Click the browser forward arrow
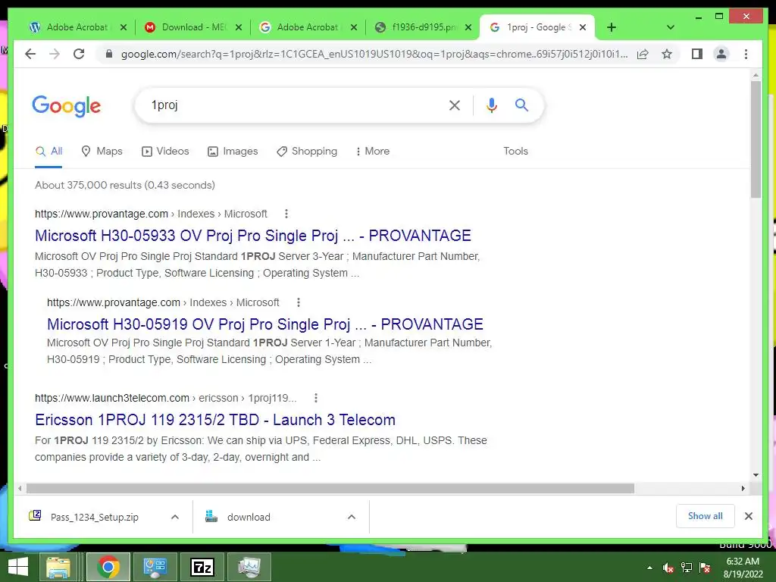Screen dimensions: 776x582 click(55, 54)
